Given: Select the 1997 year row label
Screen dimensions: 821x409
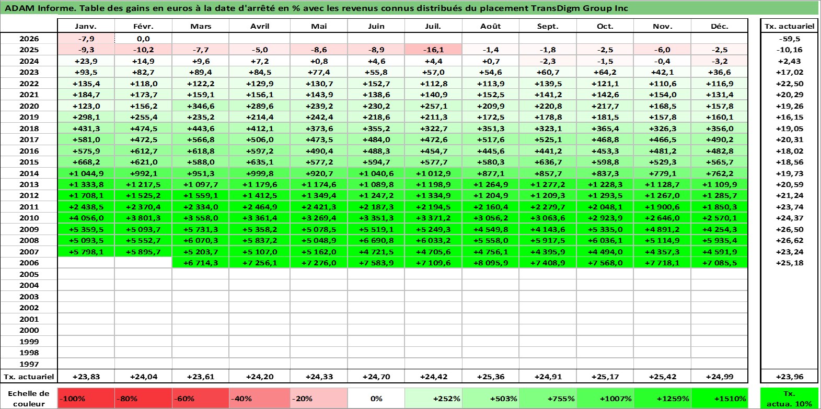Looking at the screenshot, I should 29,364.
